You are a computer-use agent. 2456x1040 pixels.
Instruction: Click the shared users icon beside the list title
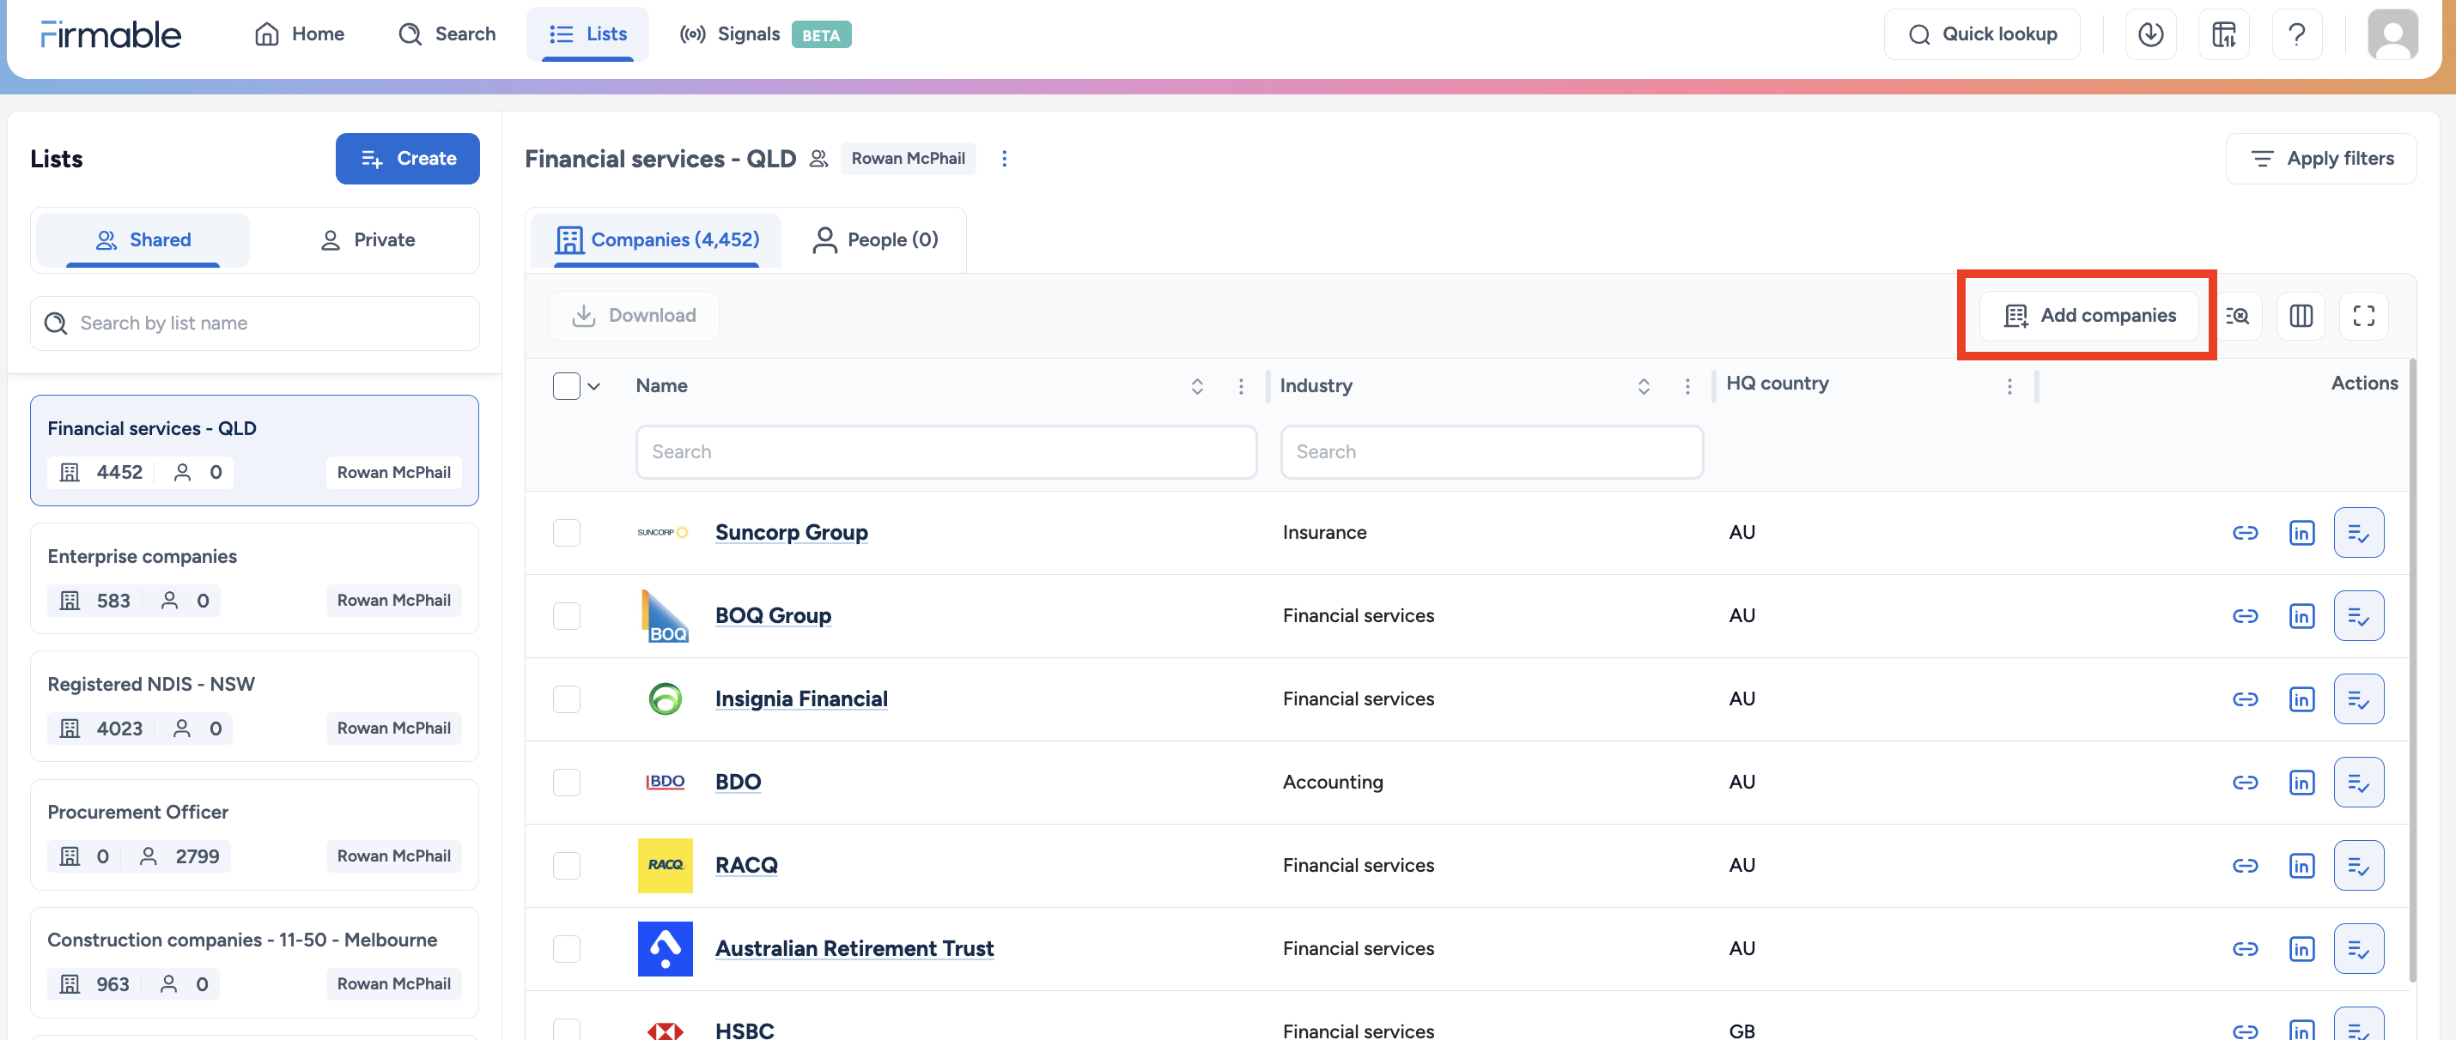point(818,158)
